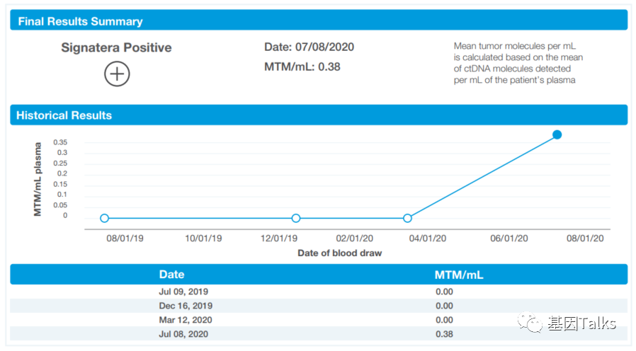Image resolution: width=636 pixels, height=351 pixels.
Task: Click the MTM/mL column header in table
Action: pyautogui.click(x=459, y=275)
